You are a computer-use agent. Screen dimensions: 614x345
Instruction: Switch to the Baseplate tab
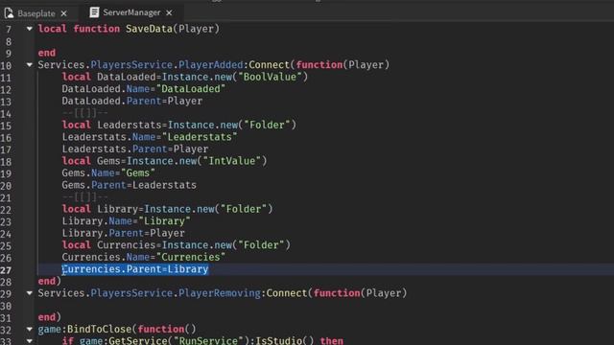coord(36,13)
